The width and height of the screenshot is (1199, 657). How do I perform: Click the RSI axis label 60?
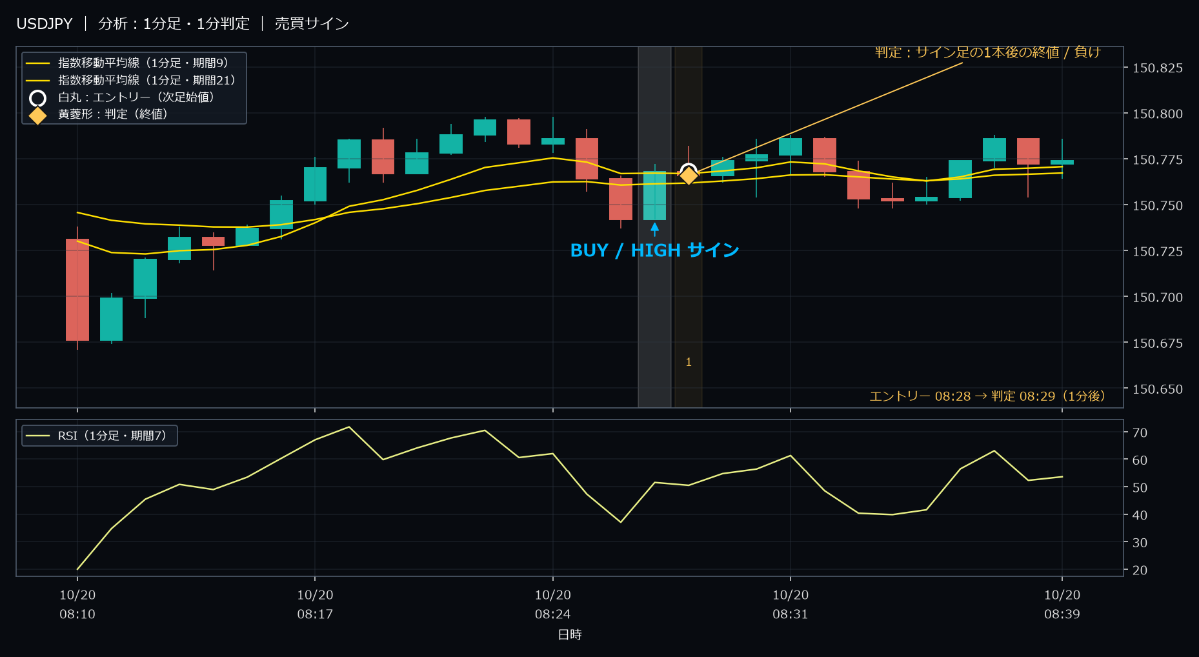[x=1140, y=460]
